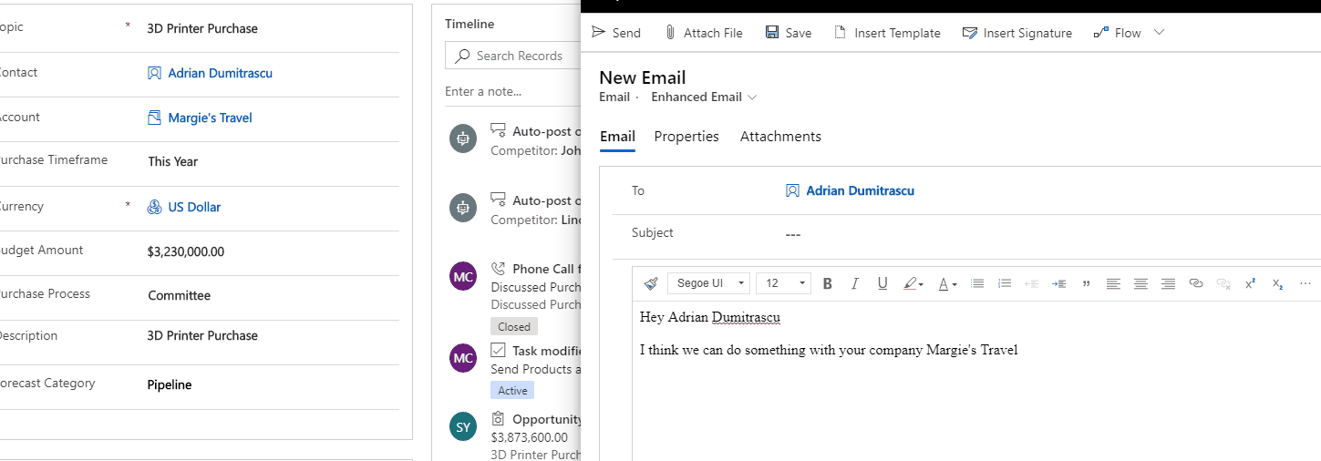Screen dimensions: 1321x461
Task: Switch to the Attachments tab
Action: (x=780, y=137)
